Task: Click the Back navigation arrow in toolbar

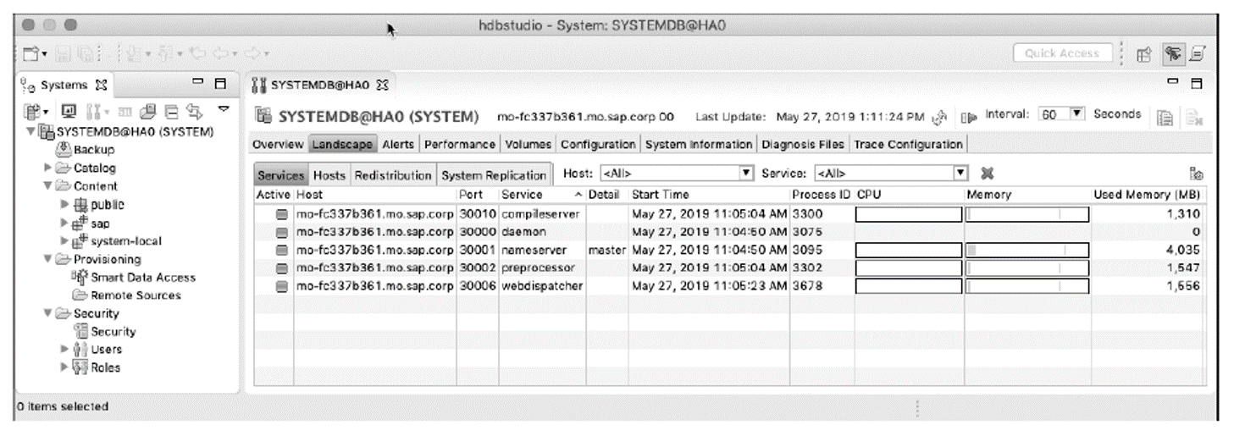Action: [x=220, y=54]
